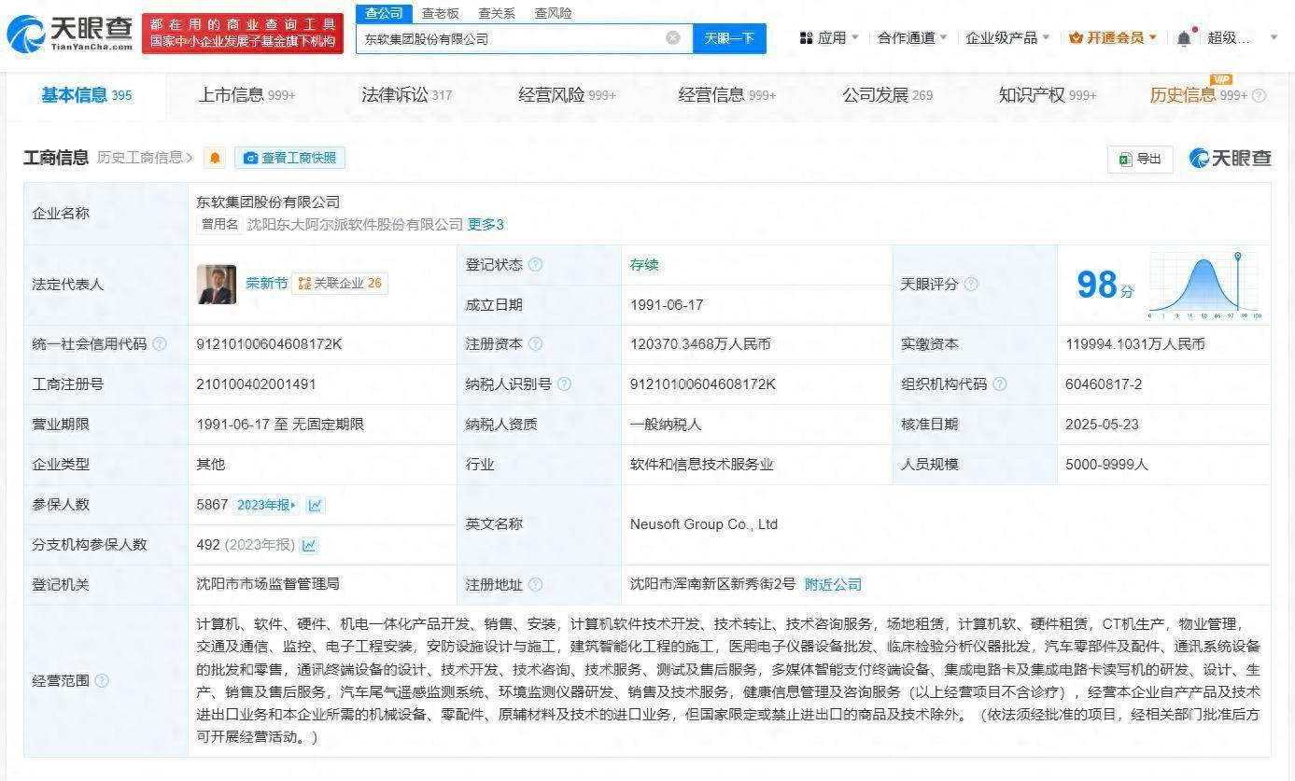This screenshot has height=781, width=1295.
Task: Click the 导出 export button
Action: click(x=1139, y=160)
